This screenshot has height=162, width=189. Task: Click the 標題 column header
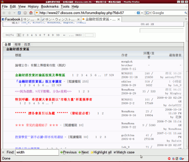point(18,55)
